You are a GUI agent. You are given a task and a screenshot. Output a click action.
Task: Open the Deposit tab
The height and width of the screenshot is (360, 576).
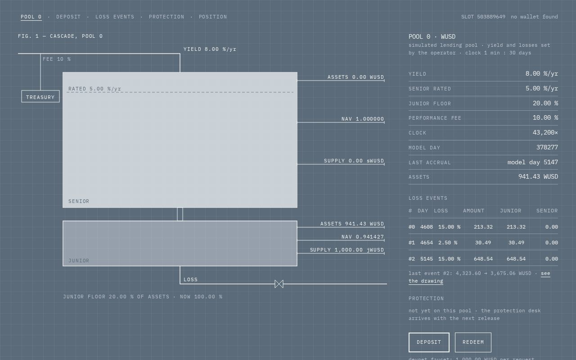[x=68, y=17]
